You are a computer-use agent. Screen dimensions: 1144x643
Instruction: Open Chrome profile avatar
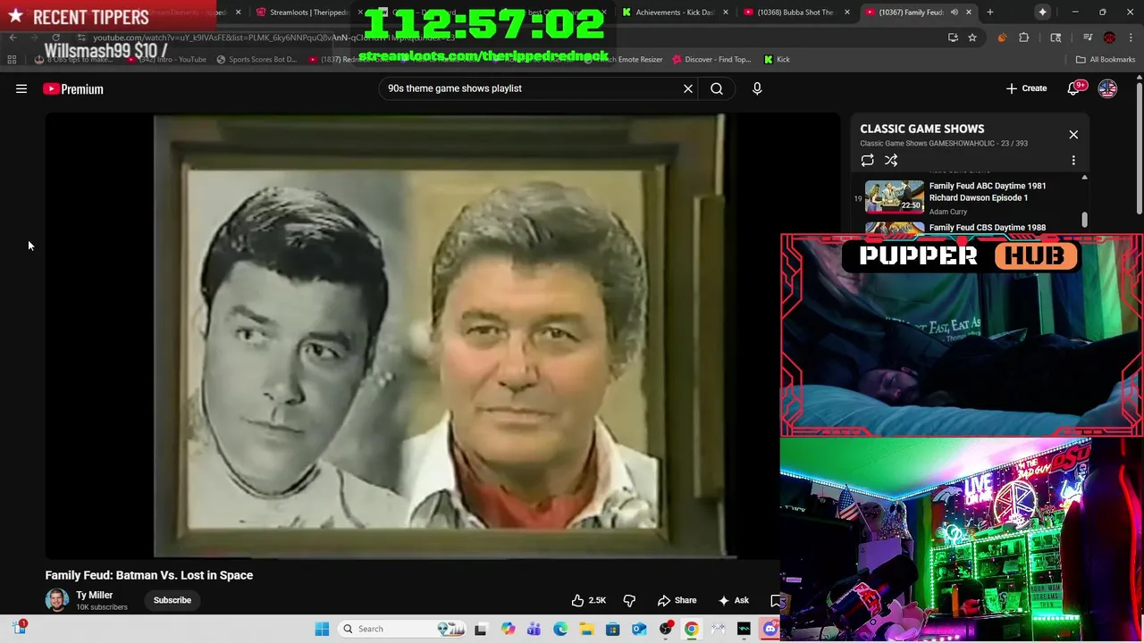tap(1109, 38)
